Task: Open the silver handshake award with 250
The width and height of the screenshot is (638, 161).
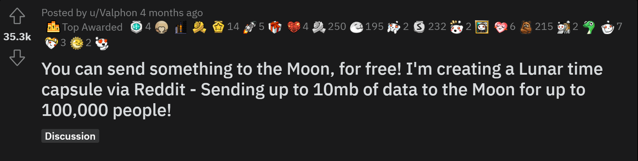Action: click(319, 27)
